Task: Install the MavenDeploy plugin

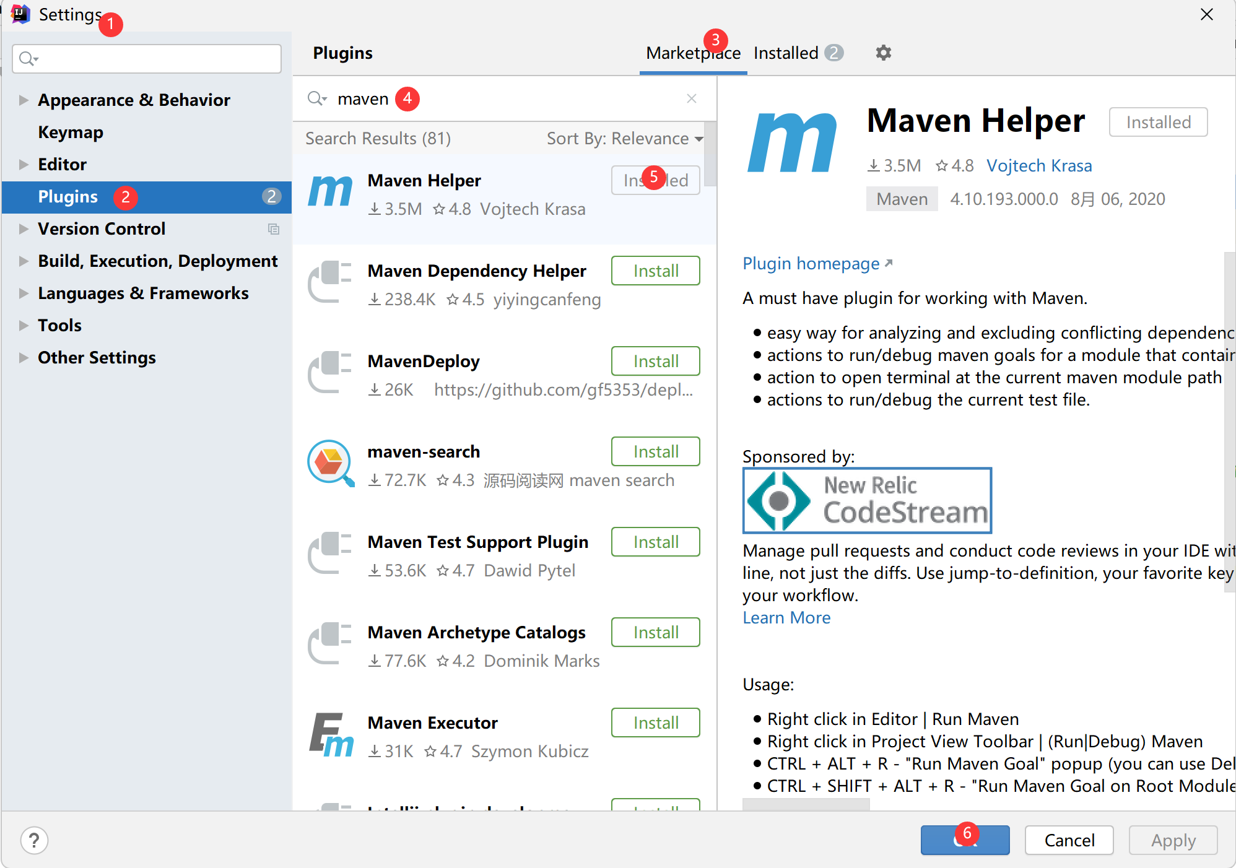Action: 655,361
